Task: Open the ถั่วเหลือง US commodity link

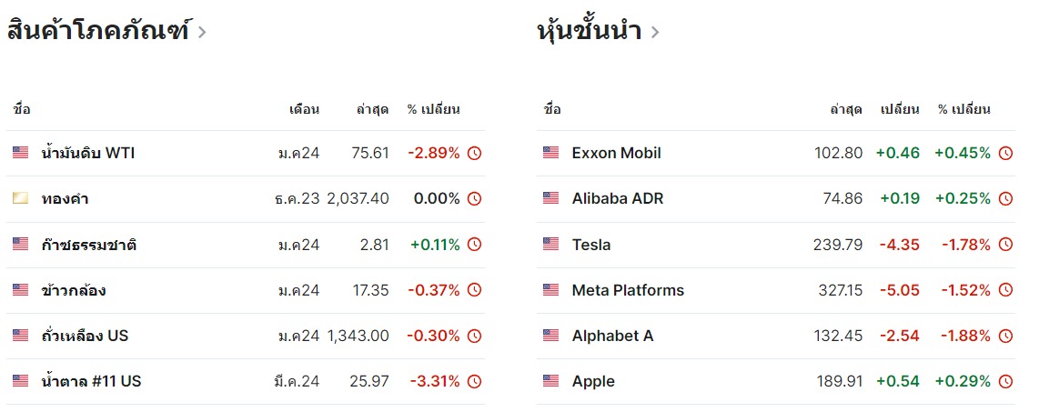Action: tap(85, 336)
